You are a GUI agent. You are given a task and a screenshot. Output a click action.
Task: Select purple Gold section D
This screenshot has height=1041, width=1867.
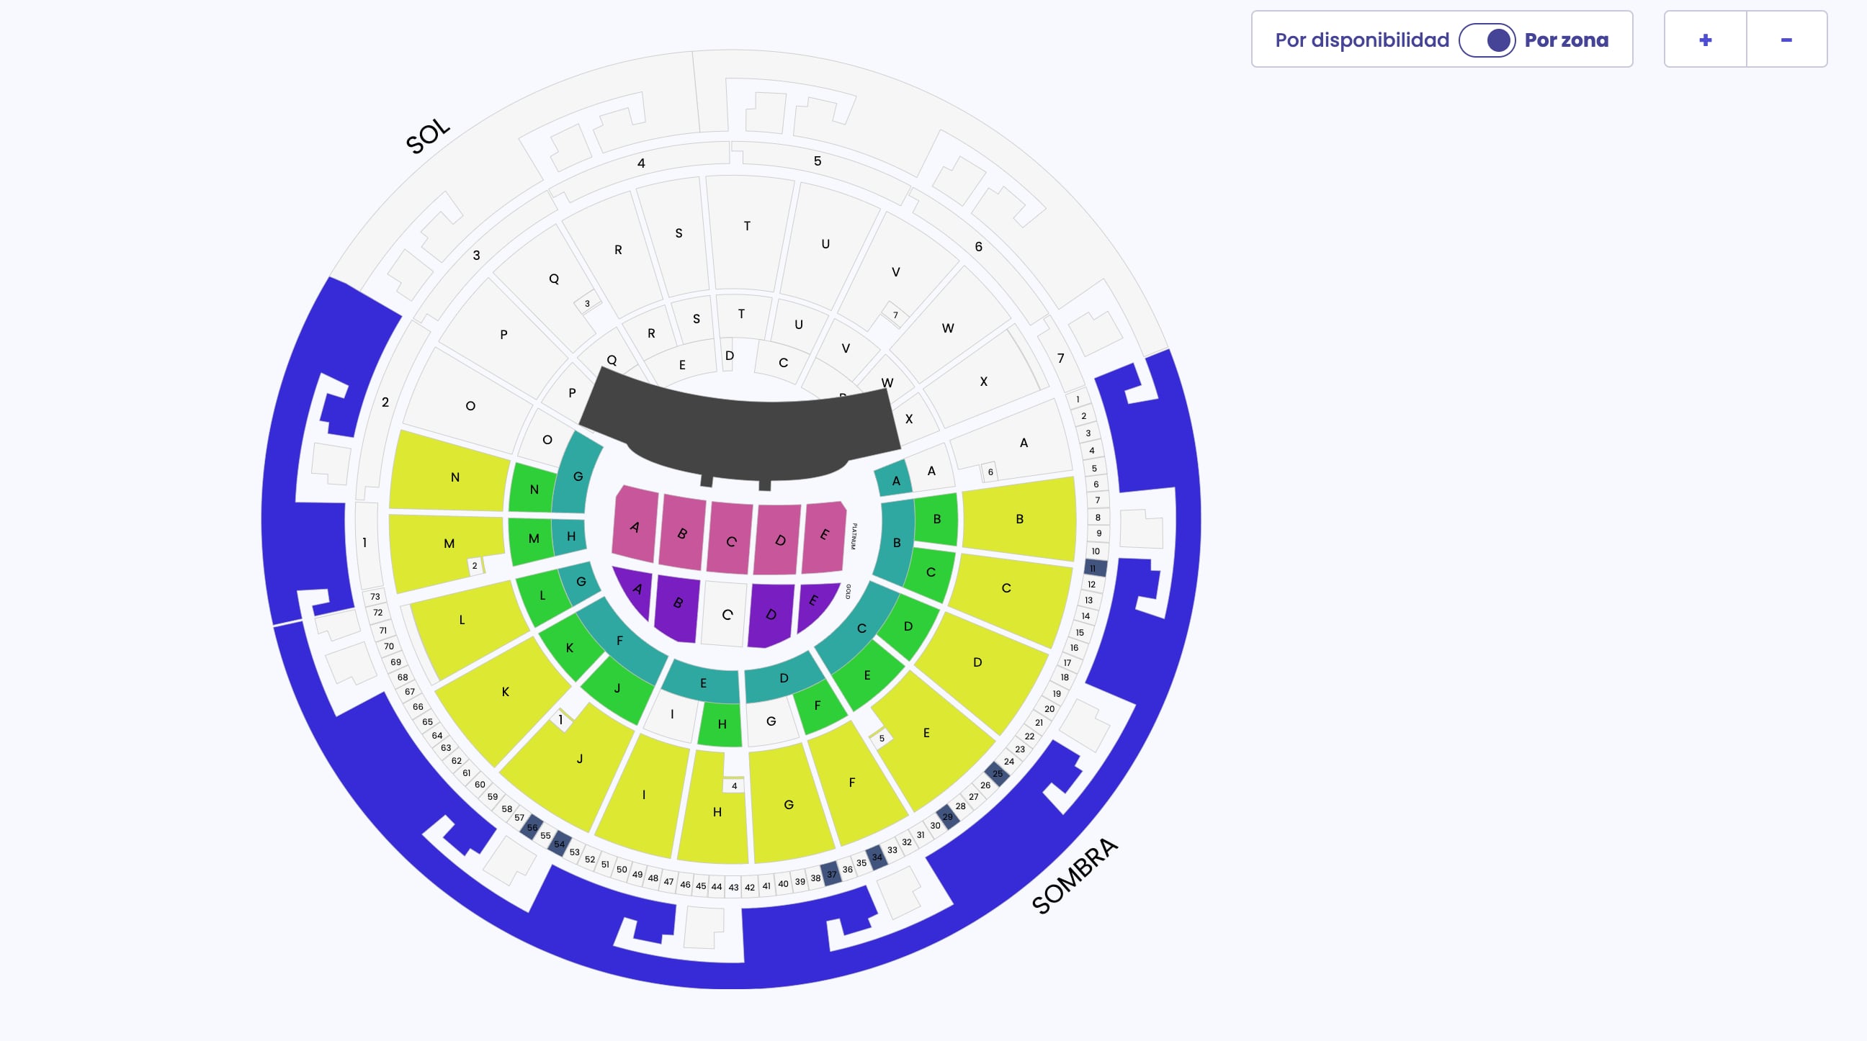[x=771, y=614]
